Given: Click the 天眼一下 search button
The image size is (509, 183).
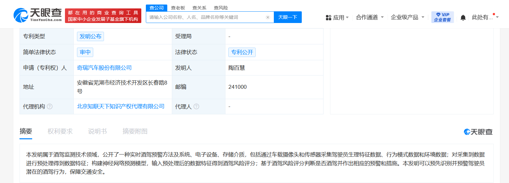Looking at the screenshot, I should [288, 17].
